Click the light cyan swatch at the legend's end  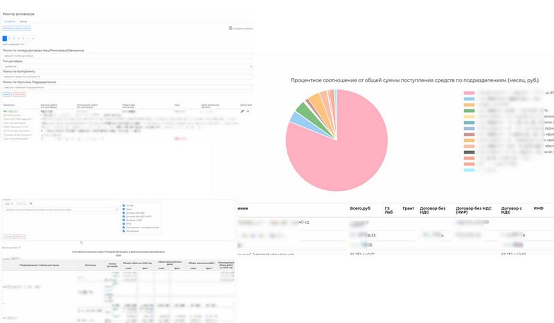[470, 170]
